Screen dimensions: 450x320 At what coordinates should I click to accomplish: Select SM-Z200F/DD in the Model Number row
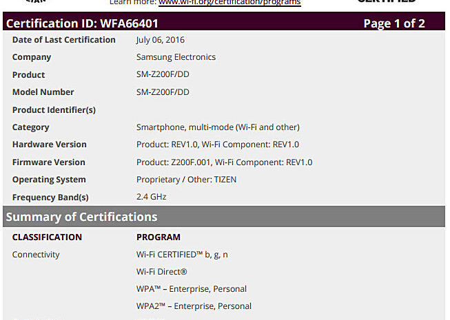pyautogui.click(x=163, y=92)
